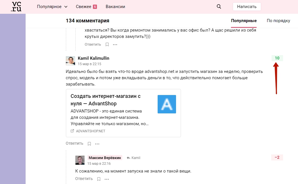Open three-dots menu on Максим's reply
The height and width of the screenshot is (184, 298).
[107, 179]
